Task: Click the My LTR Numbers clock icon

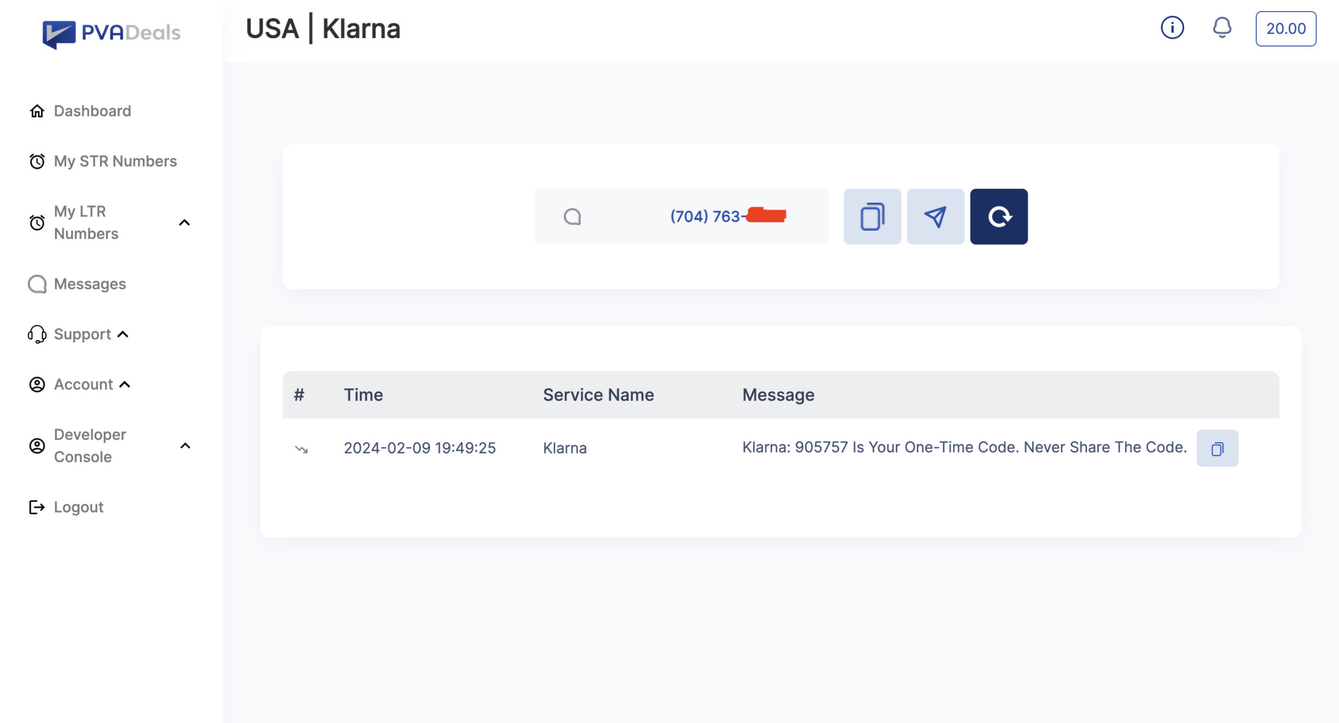Action: [x=37, y=222]
